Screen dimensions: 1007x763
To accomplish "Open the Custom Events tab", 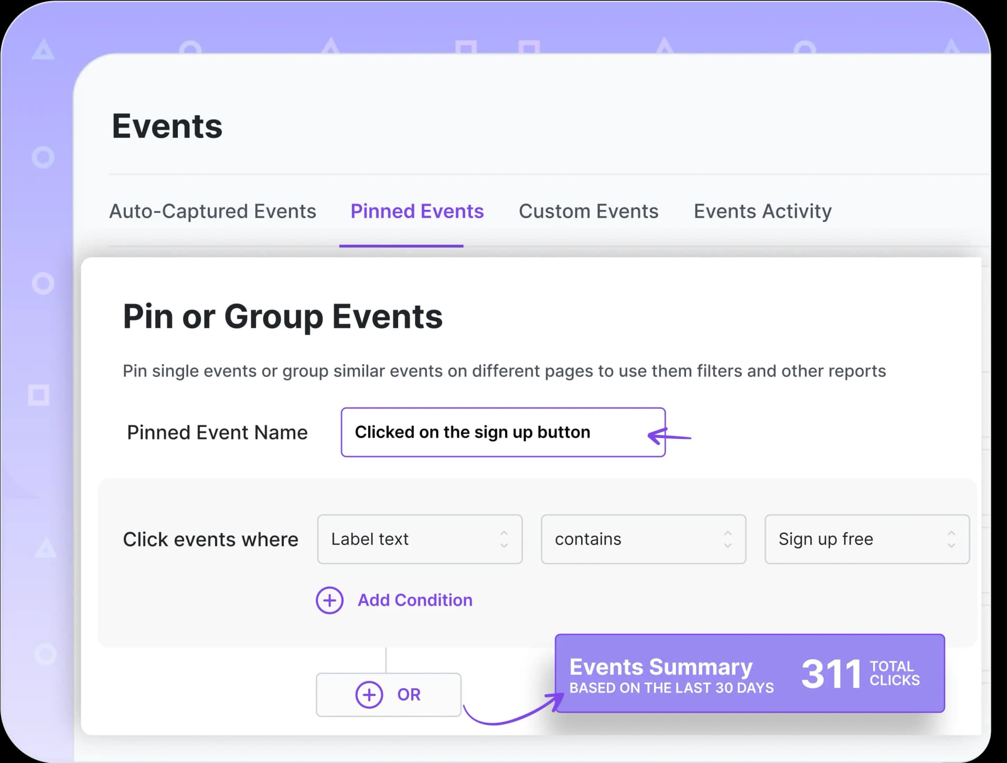I will (x=588, y=211).
